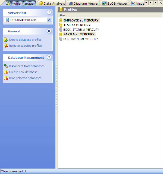This screenshot has width=163, height=174.
Task: Click the gray BOOK_STORE database icon
Action: (61, 30)
